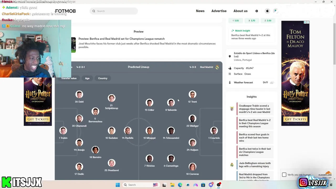Click the FotMob logo
Viewport: 336px width, 189px height.
pos(65,11)
